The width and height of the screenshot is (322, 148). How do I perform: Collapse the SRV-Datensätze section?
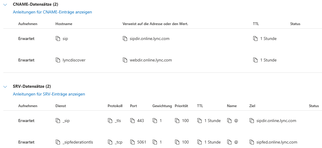5,87
